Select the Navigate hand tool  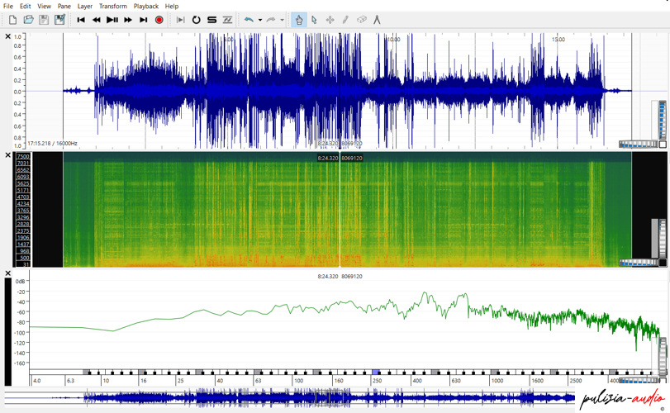click(x=299, y=20)
